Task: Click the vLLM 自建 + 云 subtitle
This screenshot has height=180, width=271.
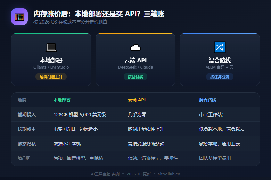Action: 220,67
